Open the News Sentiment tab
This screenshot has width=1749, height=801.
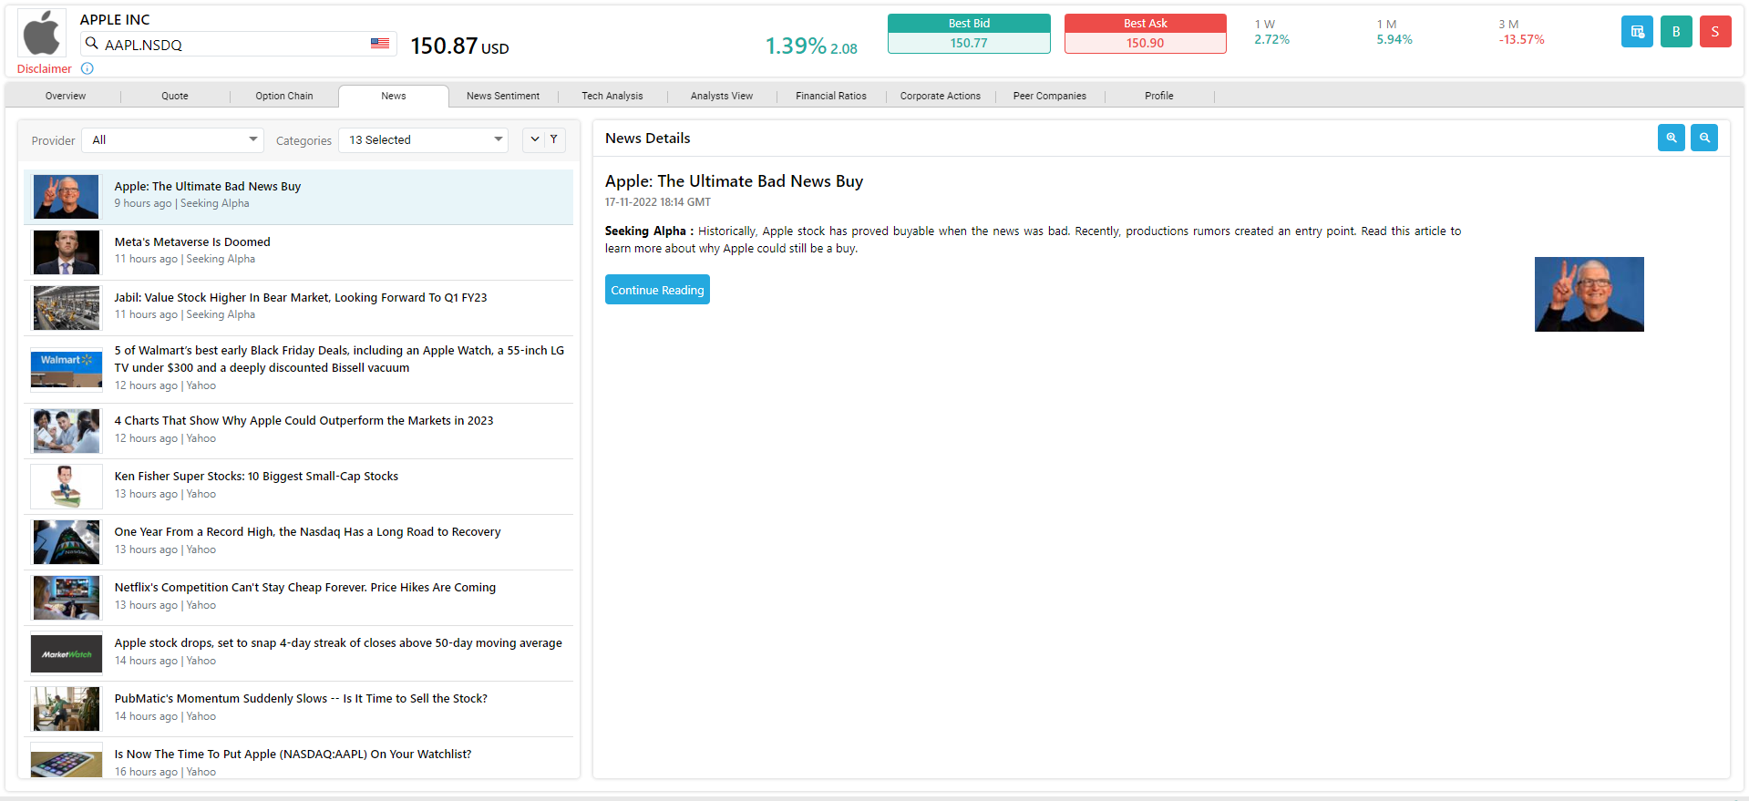click(x=503, y=96)
